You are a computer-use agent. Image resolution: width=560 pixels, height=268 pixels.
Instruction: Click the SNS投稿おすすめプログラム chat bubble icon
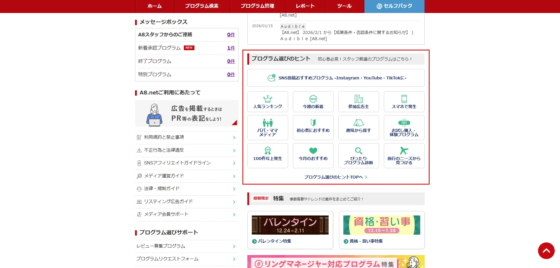tap(271, 78)
